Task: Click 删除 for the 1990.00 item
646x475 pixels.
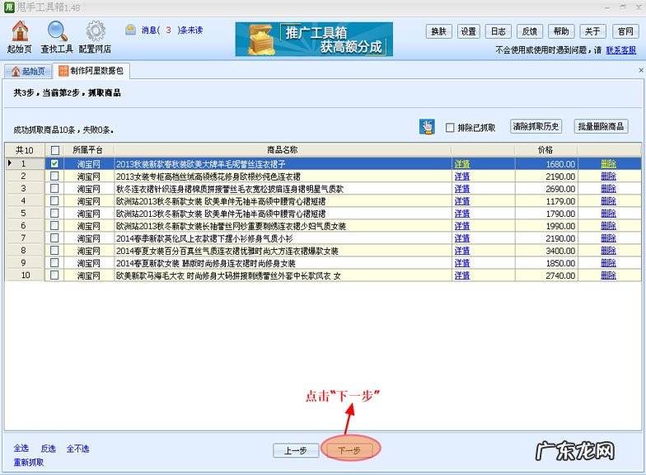Action: coord(608,226)
